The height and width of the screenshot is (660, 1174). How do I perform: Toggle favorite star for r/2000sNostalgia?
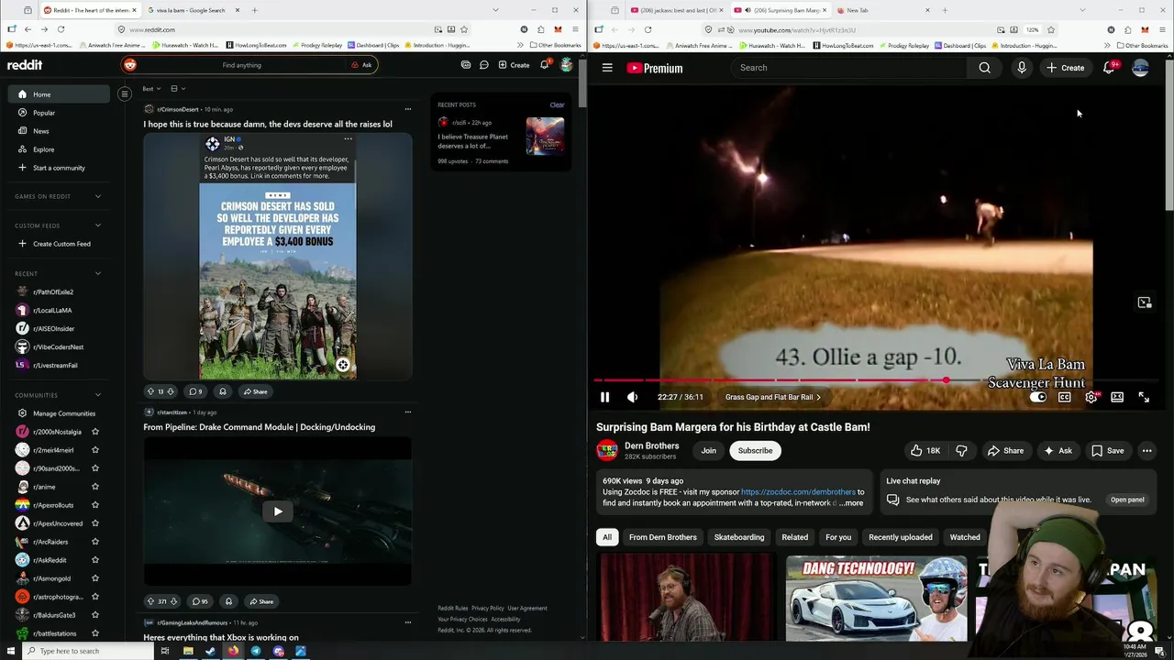click(x=94, y=432)
